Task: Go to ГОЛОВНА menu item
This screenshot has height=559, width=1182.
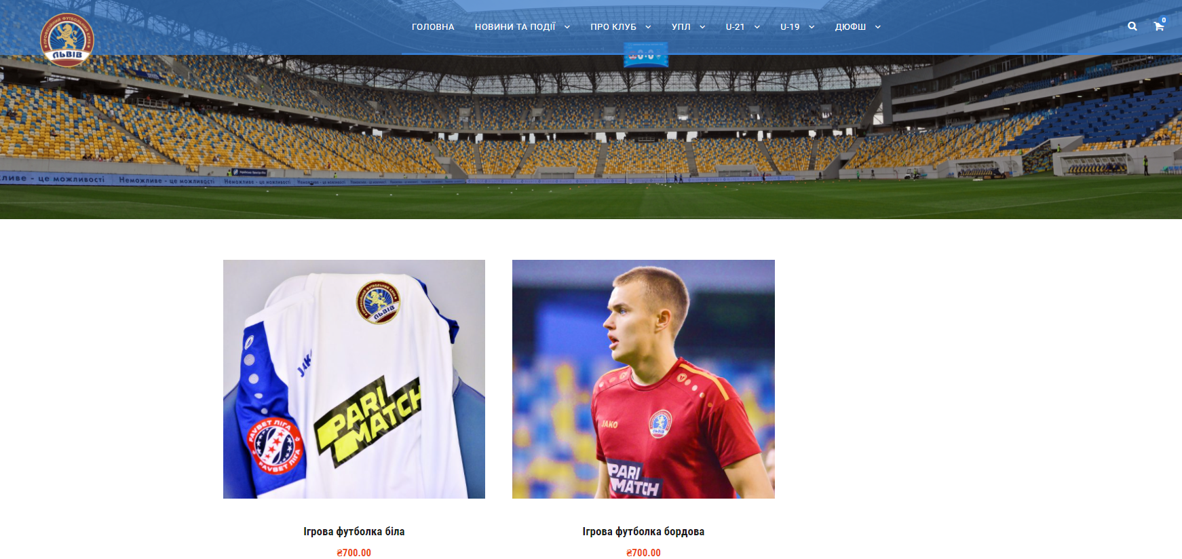Action: pyautogui.click(x=433, y=27)
